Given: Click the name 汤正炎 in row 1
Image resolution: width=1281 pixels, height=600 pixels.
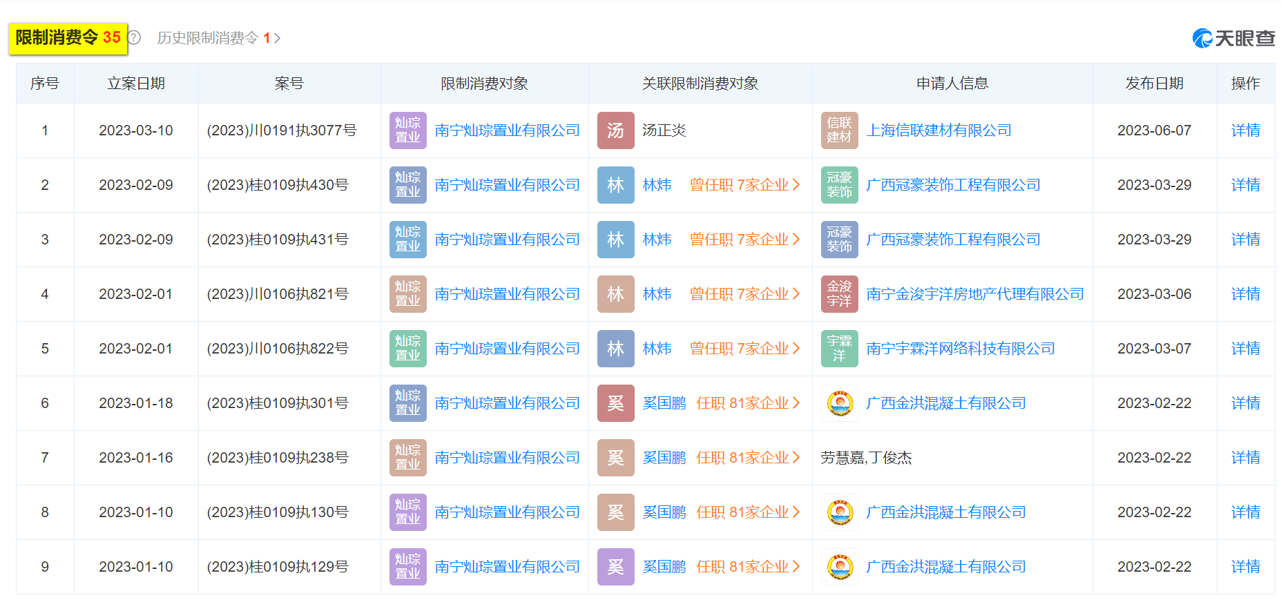Looking at the screenshot, I should 664,130.
